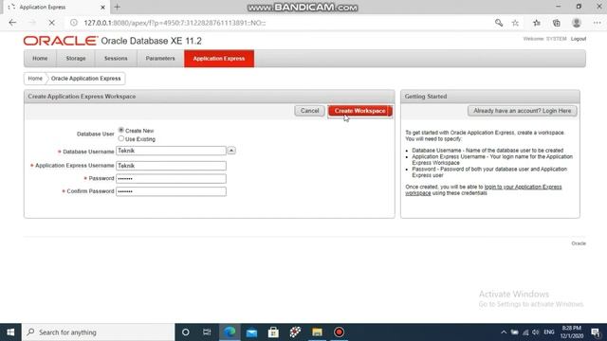Open Cortana circle icon on taskbar
The image size is (607, 341).
click(x=186, y=332)
